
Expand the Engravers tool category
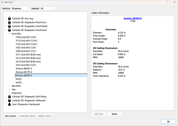pos(9,93)
